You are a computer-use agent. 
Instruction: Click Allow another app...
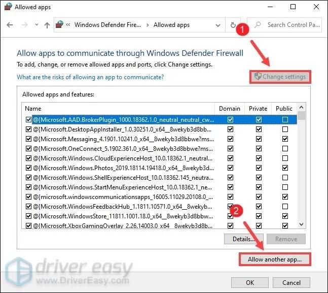point(275,259)
